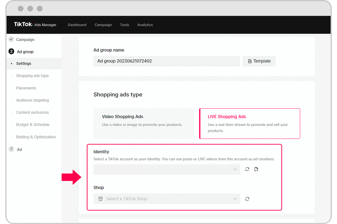The height and width of the screenshot is (224, 337).
Task: Click the Template button
Action: click(x=259, y=61)
